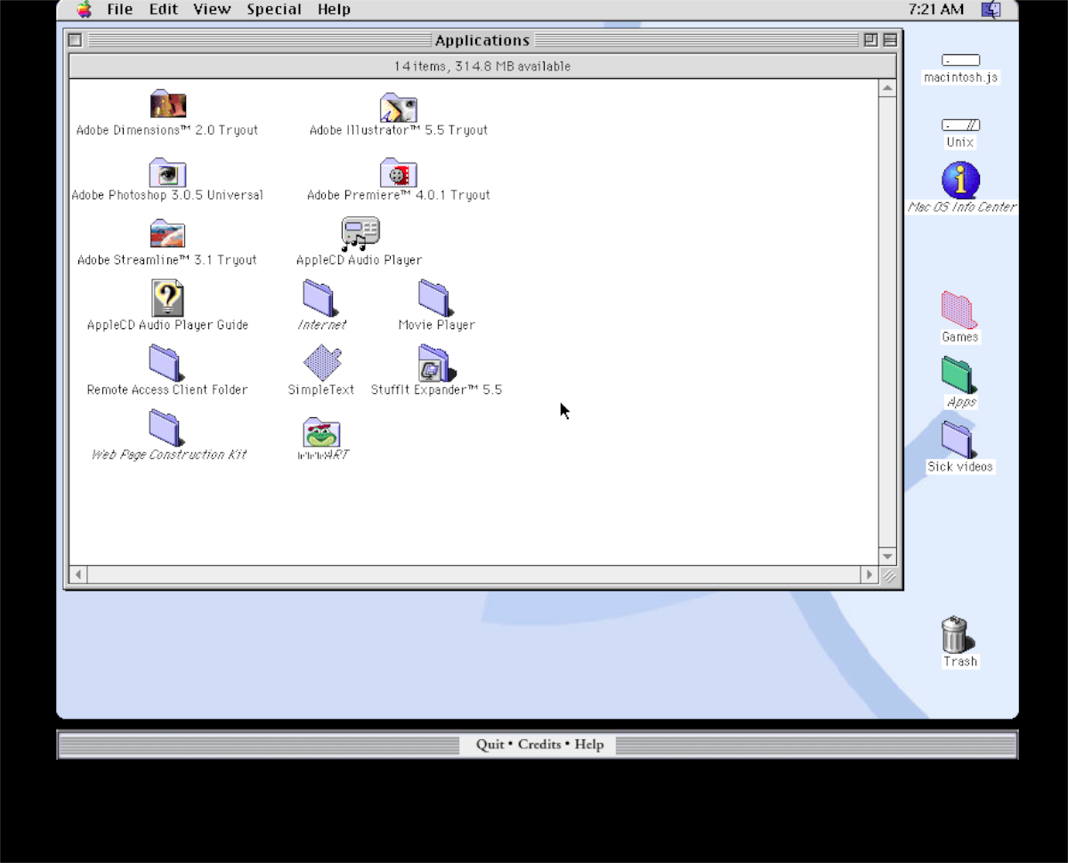This screenshot has height=863, width=1068.
Task: Click the vertical scrollbar's down arrow
Action: point(887,556)
